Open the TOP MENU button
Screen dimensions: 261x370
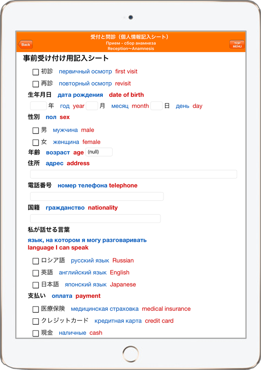pyautogui.click(x=237, y=44)
